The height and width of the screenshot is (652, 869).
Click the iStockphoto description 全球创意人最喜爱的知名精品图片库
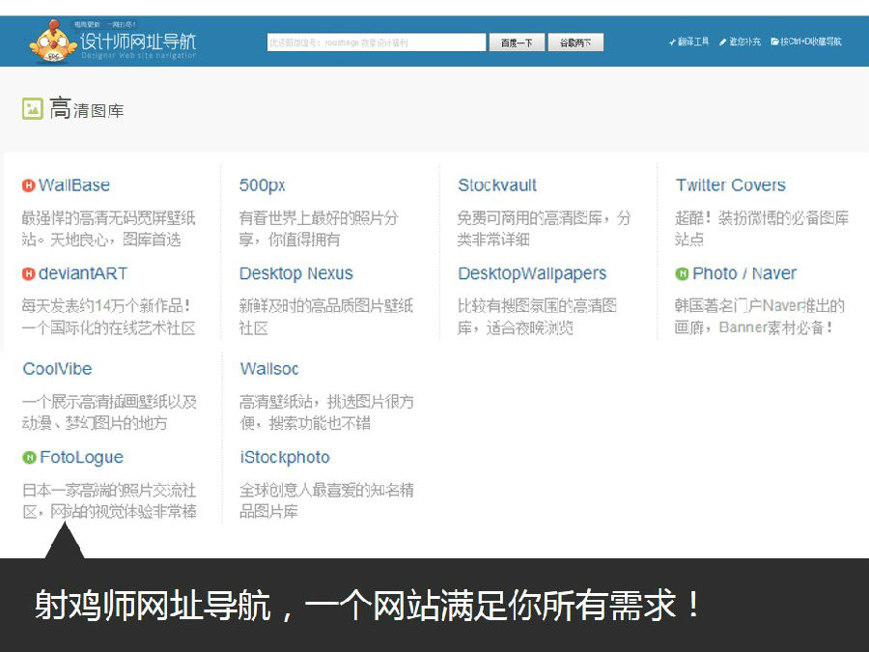click(x=327, y=500)
